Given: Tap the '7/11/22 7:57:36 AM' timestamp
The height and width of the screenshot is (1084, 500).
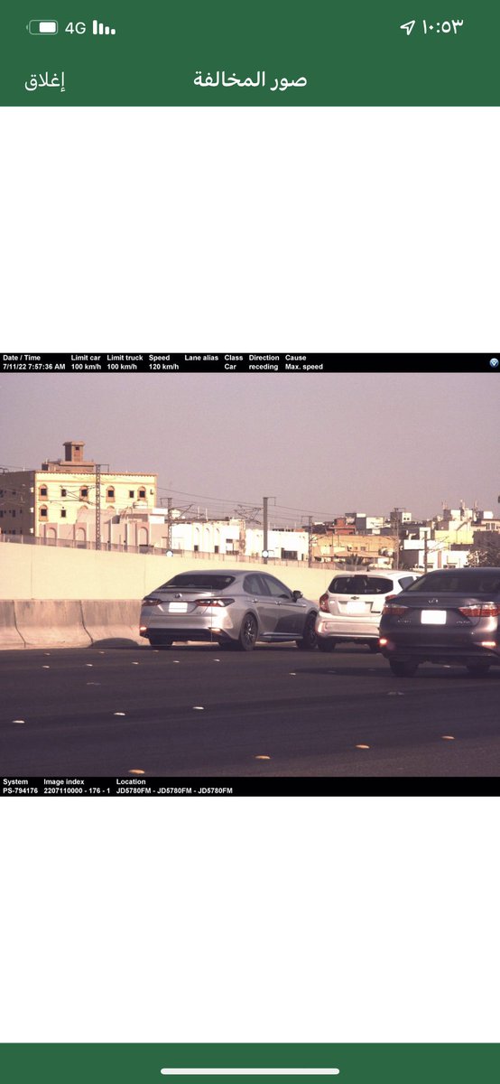Looking at the screenshot, I should pos(34,367).
